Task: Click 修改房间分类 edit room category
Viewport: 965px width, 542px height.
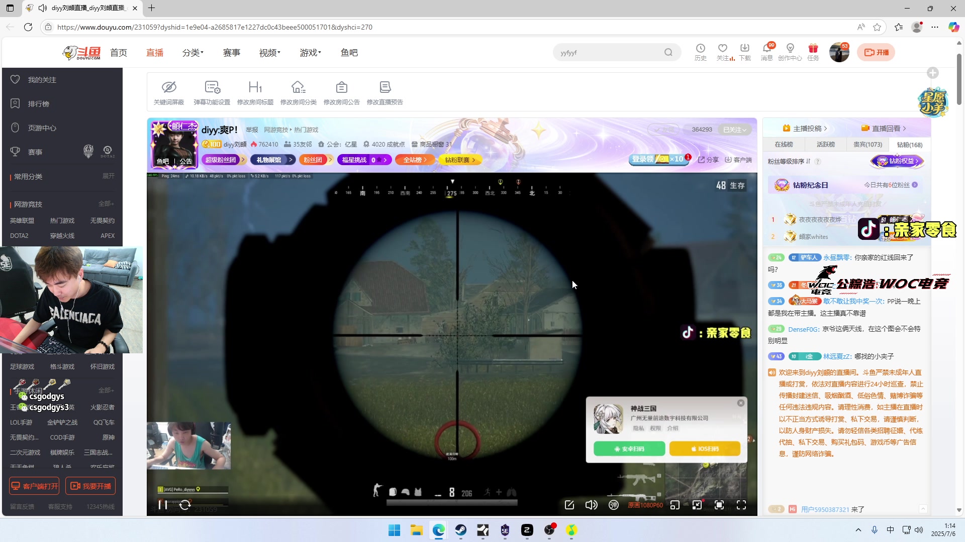Action: [x=299, y=93]
